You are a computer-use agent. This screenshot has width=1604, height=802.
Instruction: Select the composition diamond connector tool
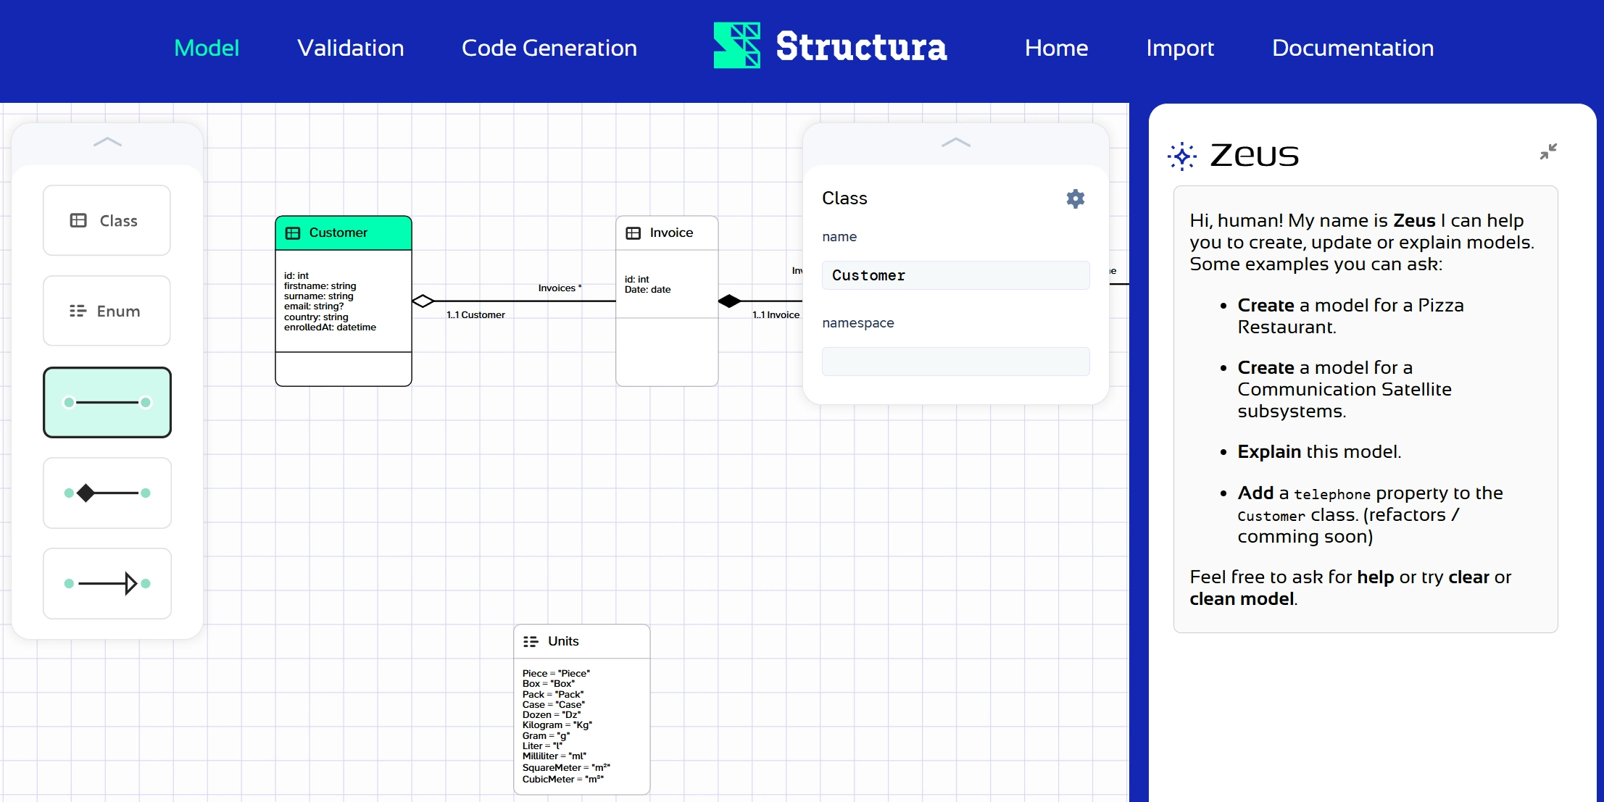click(107, 493)
